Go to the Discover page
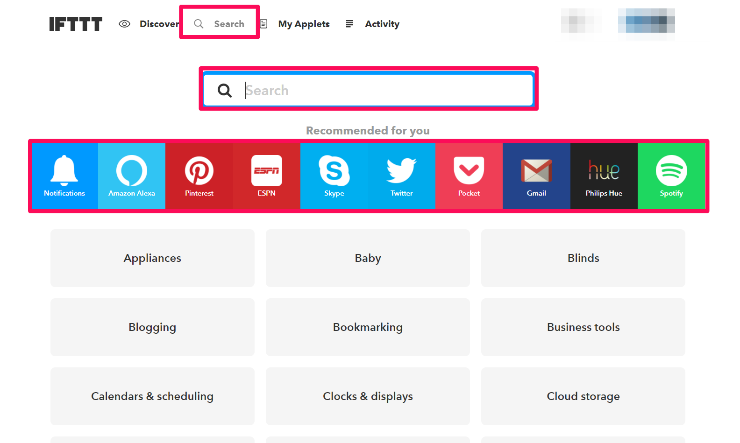 (159, 24)
